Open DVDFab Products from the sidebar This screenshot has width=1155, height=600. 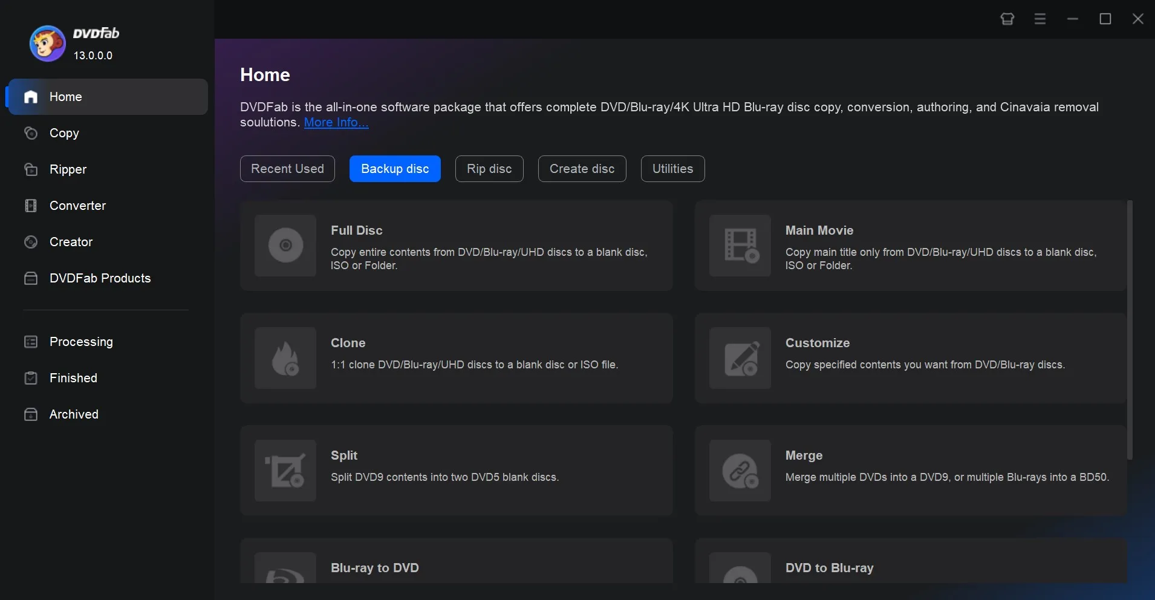[100, 278]
